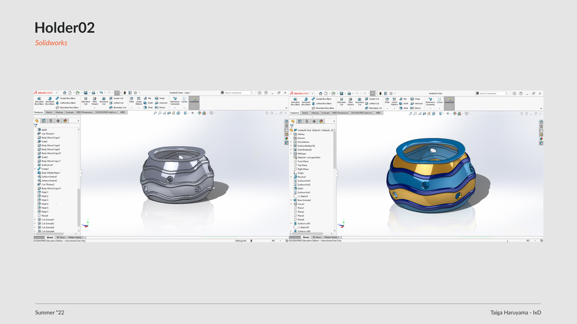Switch to Sketch tab in left window
This screenshot has height=324, width=577.
click(x=49, y=112)
